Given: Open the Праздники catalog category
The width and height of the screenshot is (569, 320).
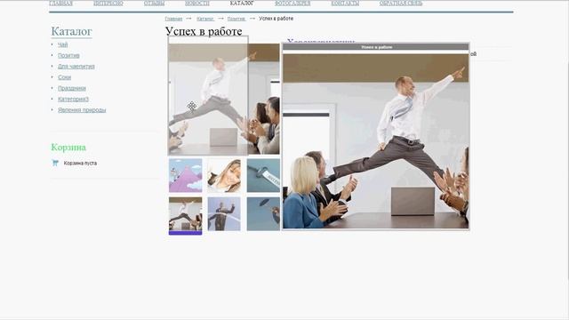Looking at the screenshot, I should [72, 88].
